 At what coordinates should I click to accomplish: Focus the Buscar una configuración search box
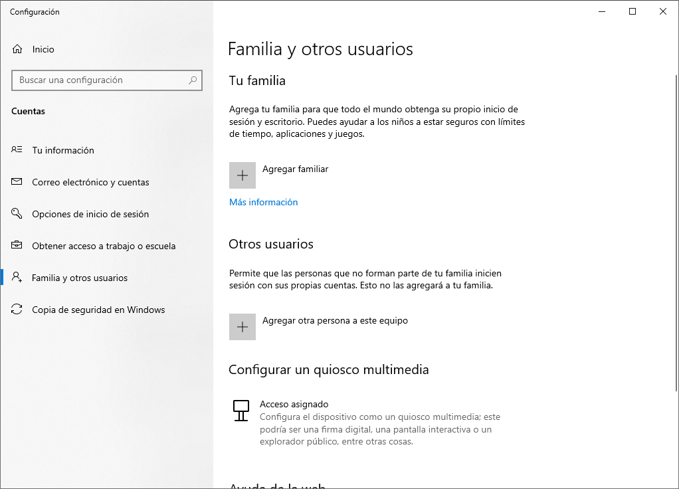[100, 80]
